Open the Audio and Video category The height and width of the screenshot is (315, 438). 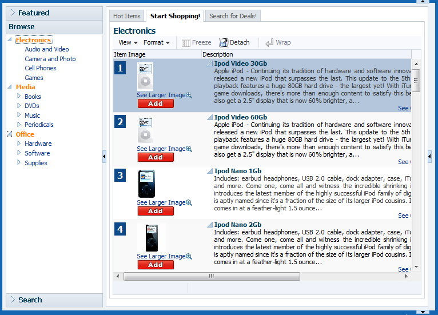coord(47,49)
